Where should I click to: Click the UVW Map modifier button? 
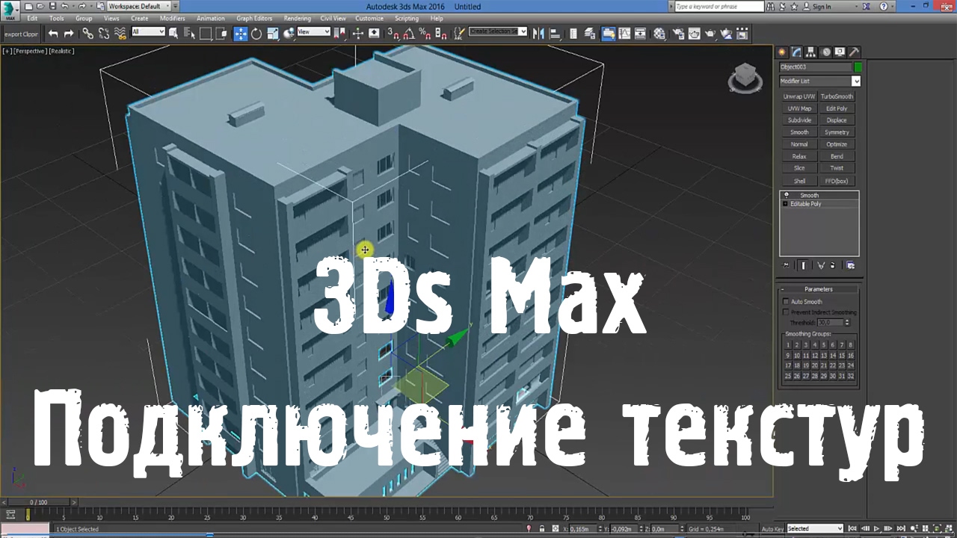click(x=799, y=108)
